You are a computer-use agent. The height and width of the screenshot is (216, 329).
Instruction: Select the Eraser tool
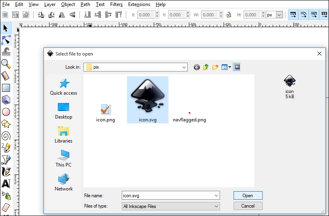click(x=6, y=207)
